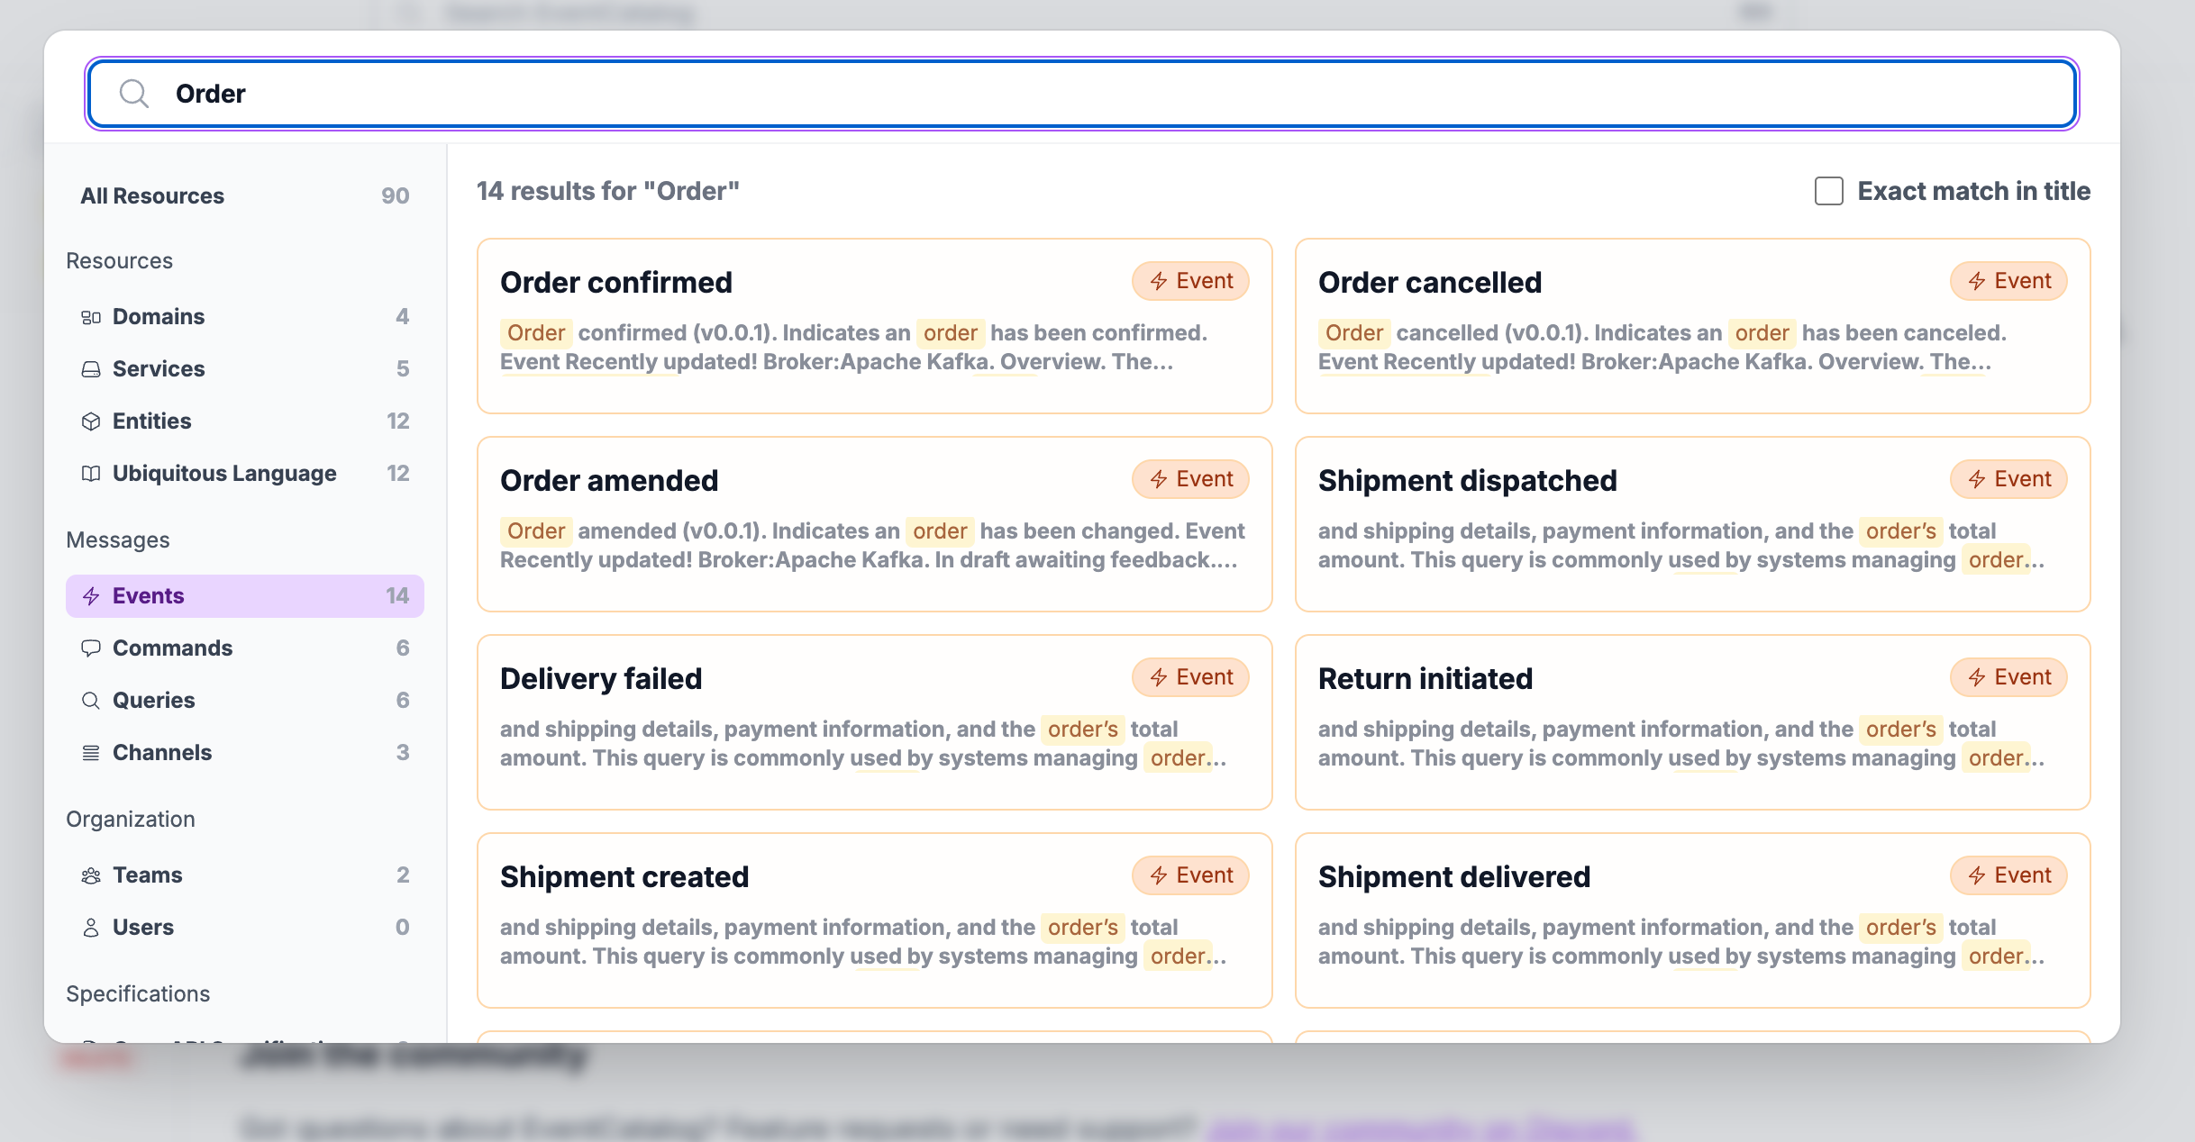The height and width of the screenshot is (1142, 2195).
Task: Select All Resources in the sidebar
Action: pos(152,195)
